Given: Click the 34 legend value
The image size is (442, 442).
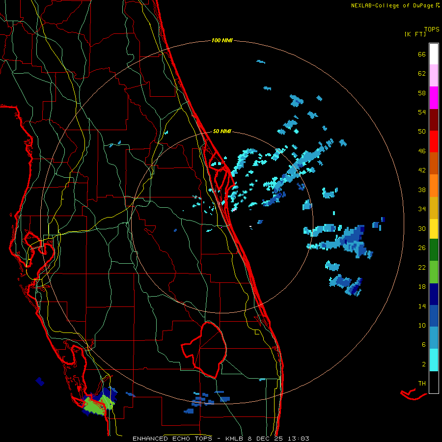Looking at the screenshot, I should coord(422,209).
